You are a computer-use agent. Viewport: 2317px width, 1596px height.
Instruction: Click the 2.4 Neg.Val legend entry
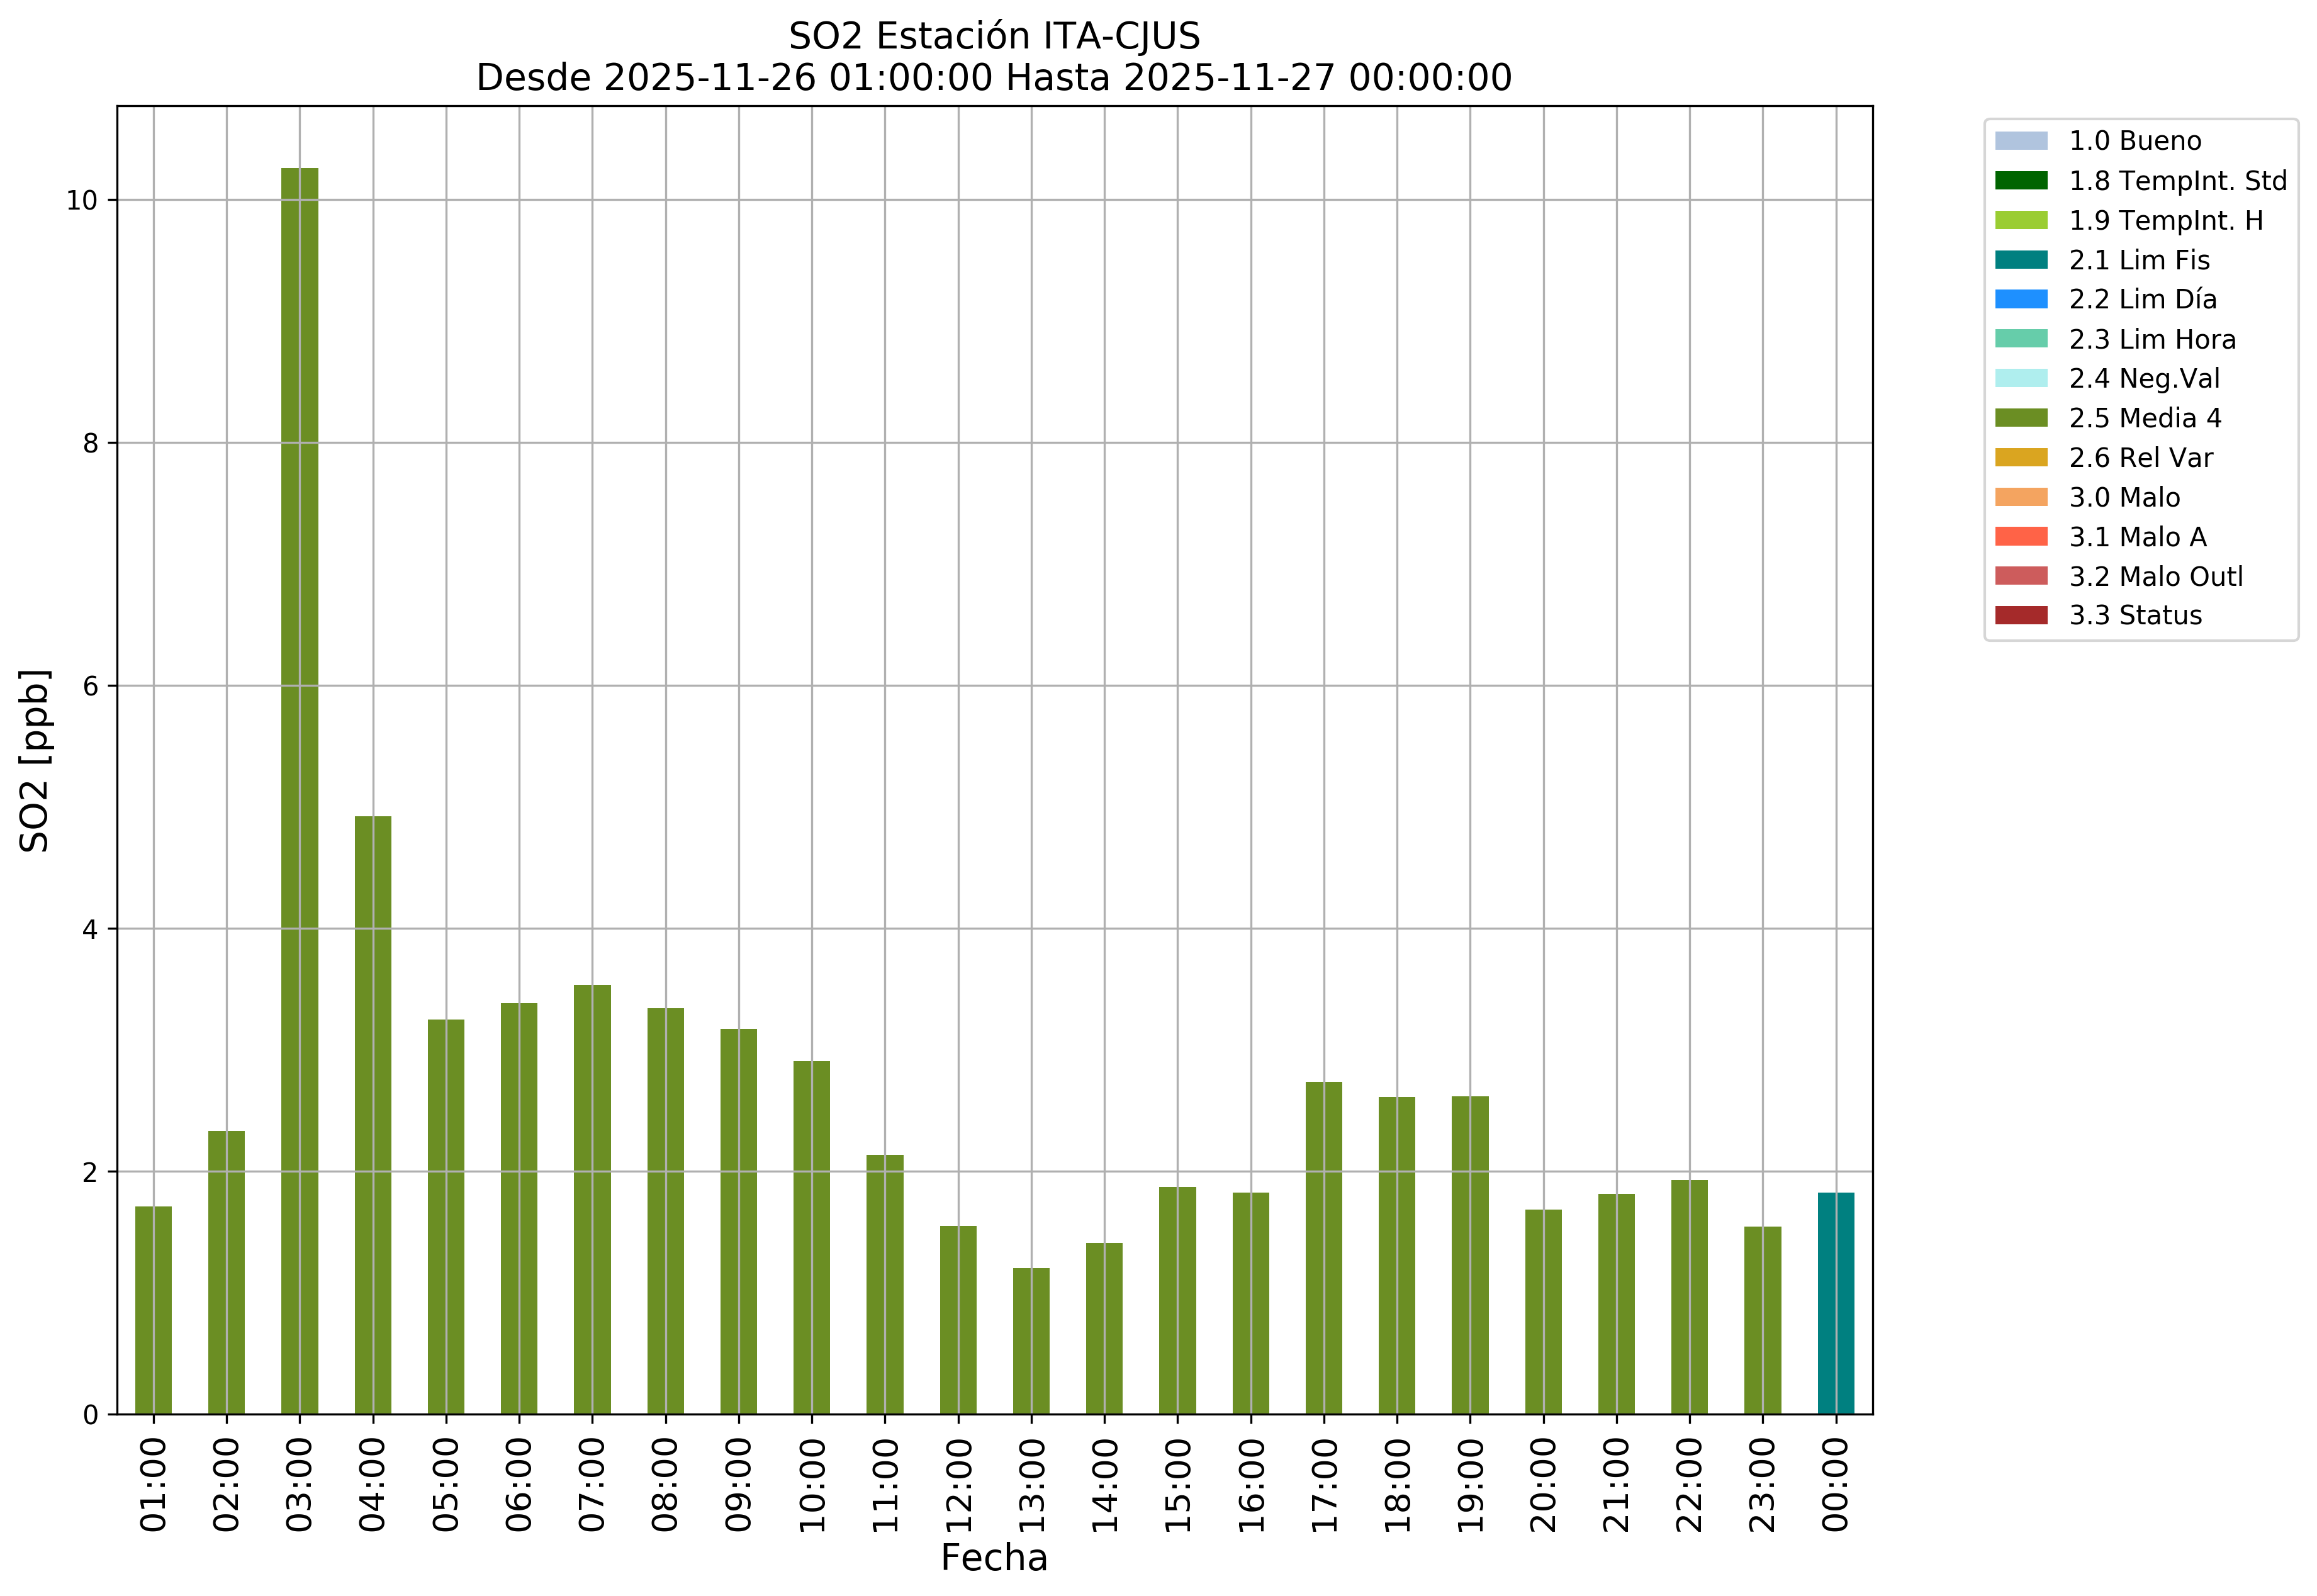point(2143,379)
